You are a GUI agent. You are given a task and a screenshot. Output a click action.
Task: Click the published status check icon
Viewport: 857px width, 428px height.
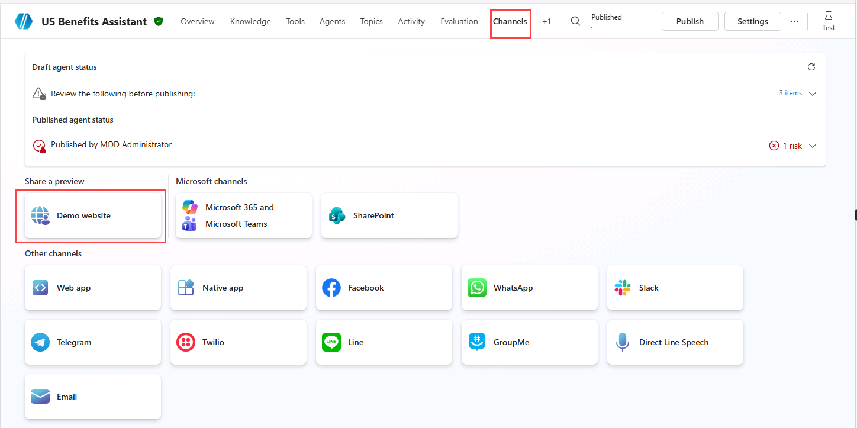(x=39, y=146)
